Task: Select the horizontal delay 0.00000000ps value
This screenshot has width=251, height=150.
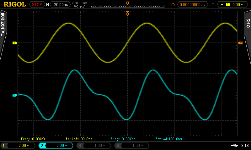Action: coord(192,5)
